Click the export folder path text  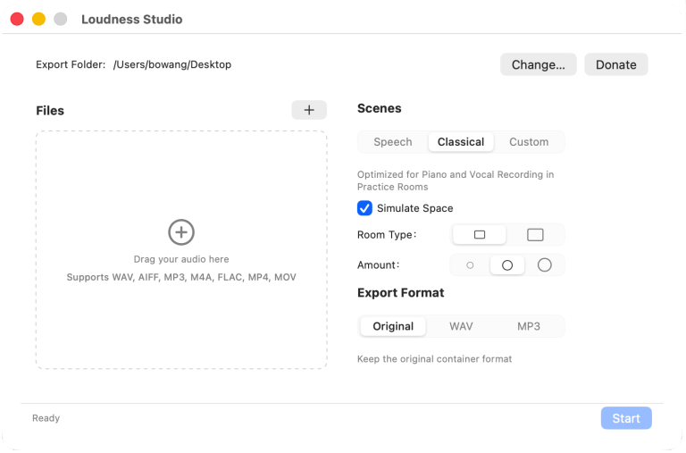172,64
